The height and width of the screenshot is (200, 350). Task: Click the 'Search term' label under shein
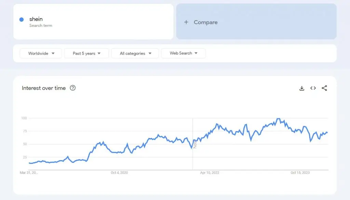click(x=41, y=26)
